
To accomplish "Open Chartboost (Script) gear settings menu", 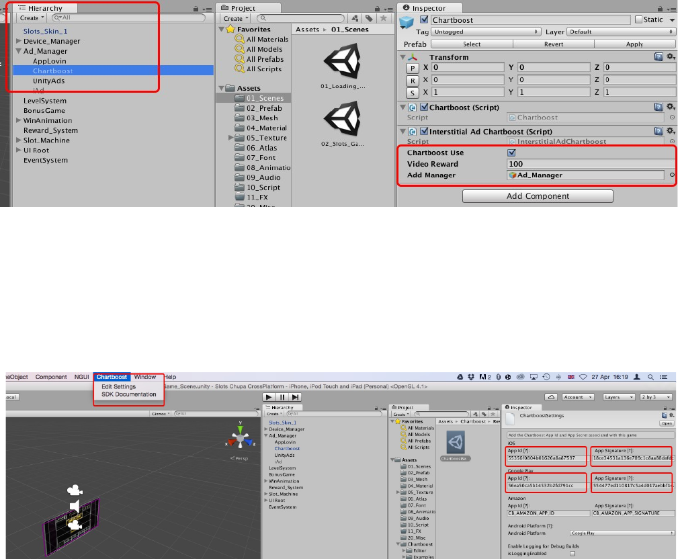I will (671, 107).
